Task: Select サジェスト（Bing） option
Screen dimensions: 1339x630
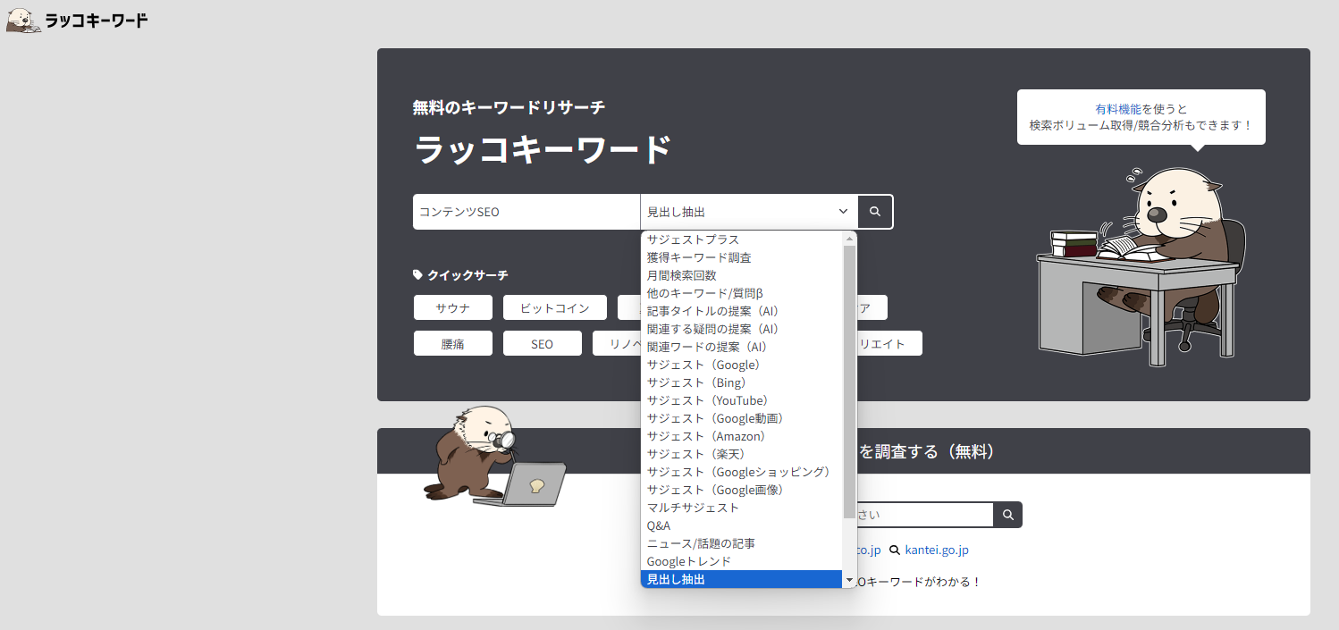Action: pos(742,382)
